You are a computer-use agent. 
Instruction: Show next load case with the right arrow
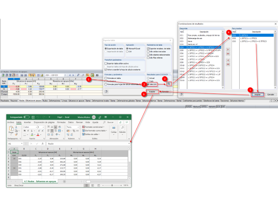click(73, 75)
